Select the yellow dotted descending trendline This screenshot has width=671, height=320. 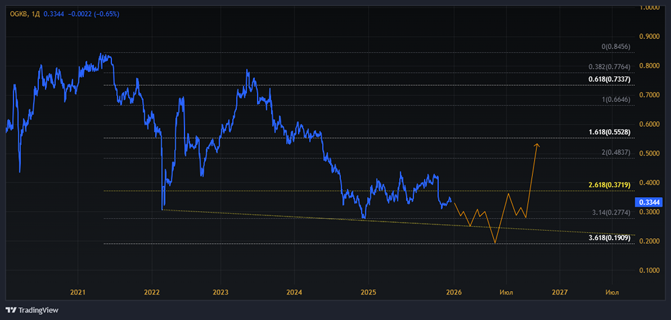click(398, 222)
